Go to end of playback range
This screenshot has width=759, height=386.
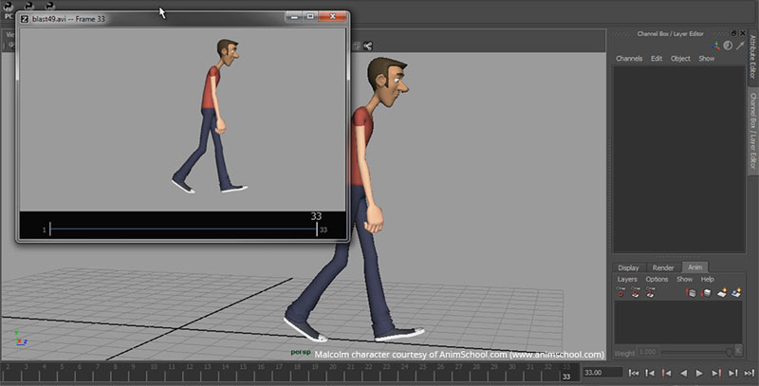coord(750,373)
